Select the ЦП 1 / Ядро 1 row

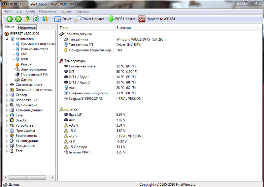pyautogui.click(x=100, y=77)
